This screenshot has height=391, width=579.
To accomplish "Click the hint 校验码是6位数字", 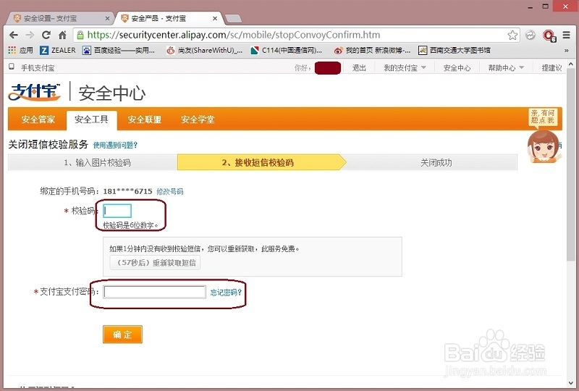I will (130, 225).
